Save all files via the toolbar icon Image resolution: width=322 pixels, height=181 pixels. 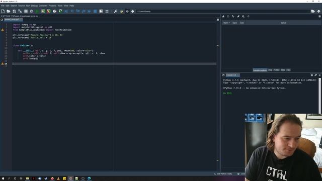(x=20, y=11)
